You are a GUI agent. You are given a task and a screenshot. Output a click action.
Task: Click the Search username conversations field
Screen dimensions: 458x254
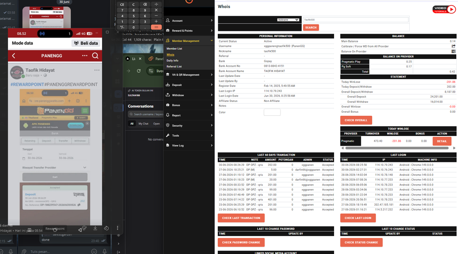[146, 114]
